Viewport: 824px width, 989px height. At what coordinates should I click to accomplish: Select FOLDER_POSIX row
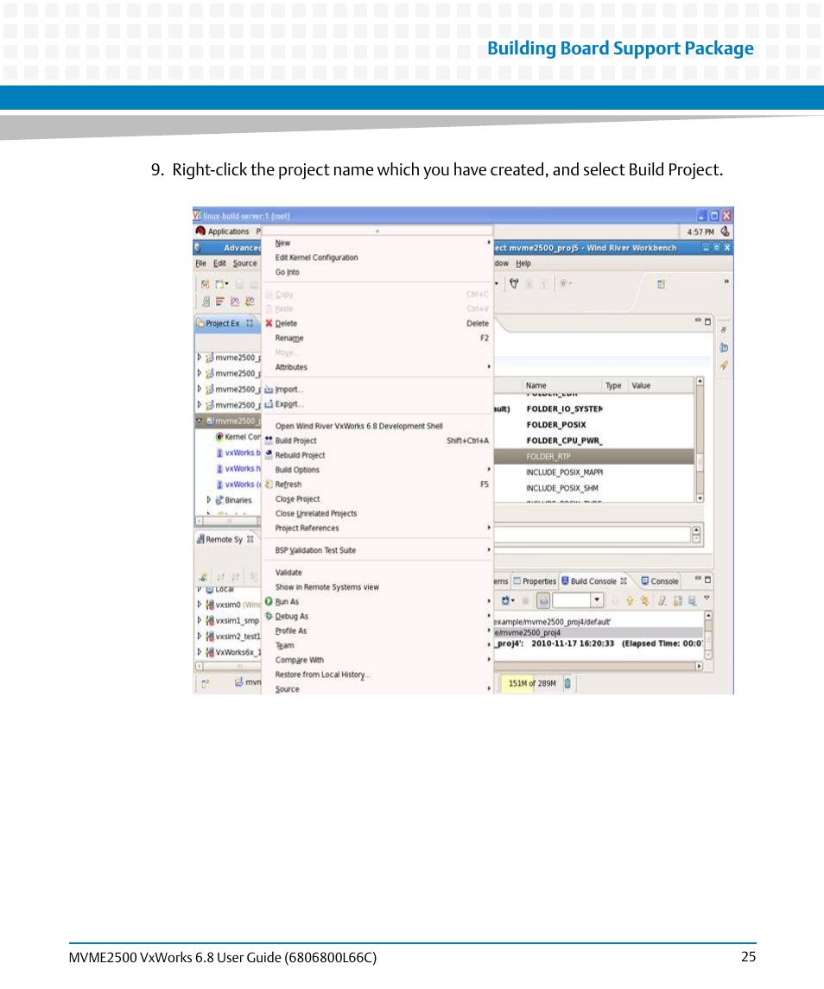[x=593, y=424]
